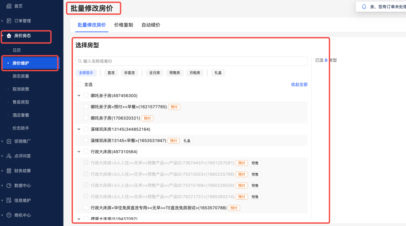This screenshot has width=406, height=226.
Task: Click the house icon beside 房价房态
Action: tap(9, 36)
